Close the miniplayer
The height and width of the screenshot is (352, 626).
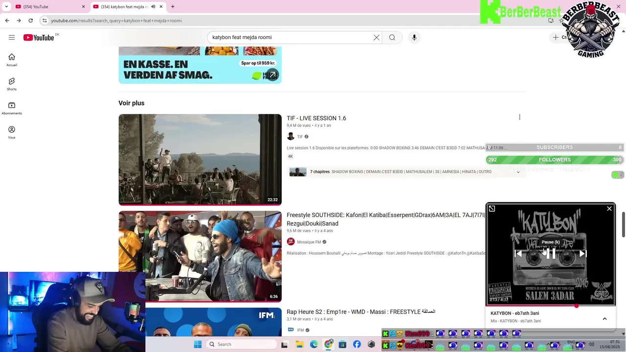pyautogui.click(x=609, y=209)
